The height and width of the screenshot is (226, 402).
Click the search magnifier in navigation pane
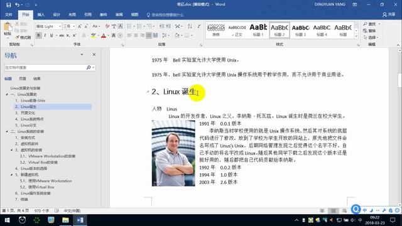tap(89, 67)
